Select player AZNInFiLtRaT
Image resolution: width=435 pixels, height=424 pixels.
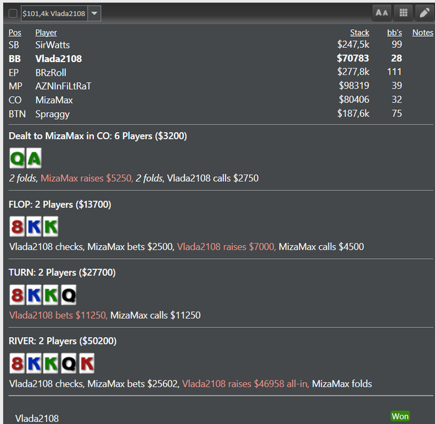63,86
